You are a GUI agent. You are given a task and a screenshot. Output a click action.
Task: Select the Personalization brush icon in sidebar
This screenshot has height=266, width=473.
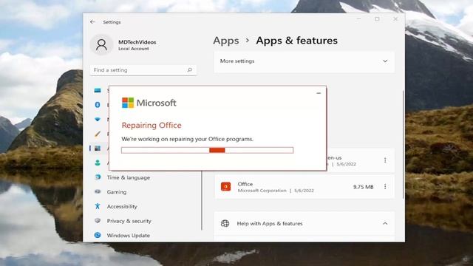click(x=98, y=134)
